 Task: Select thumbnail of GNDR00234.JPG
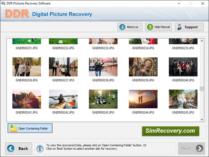point(143,41)
